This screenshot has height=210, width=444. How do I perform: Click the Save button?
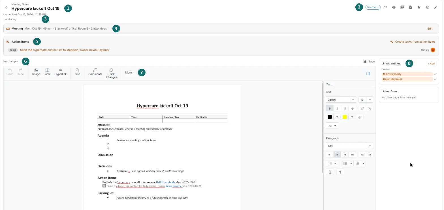[x=369, y=61]
